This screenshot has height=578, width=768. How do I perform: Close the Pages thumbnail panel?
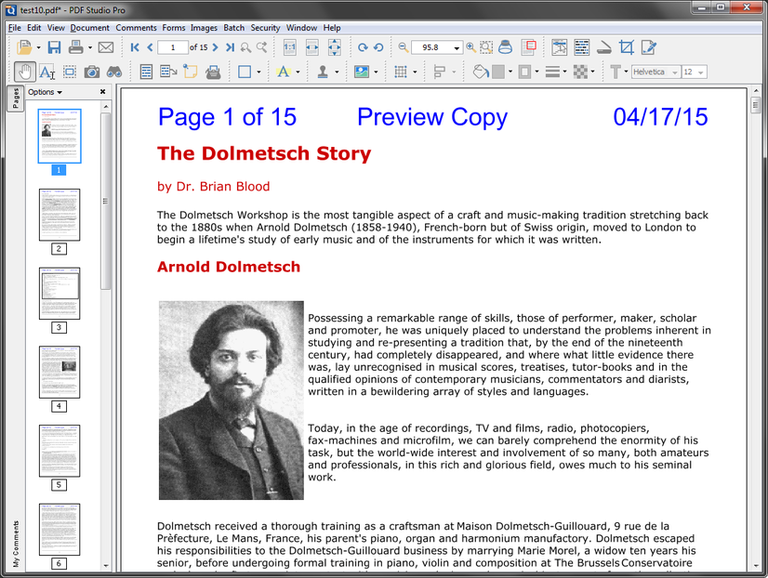[102, 91]
